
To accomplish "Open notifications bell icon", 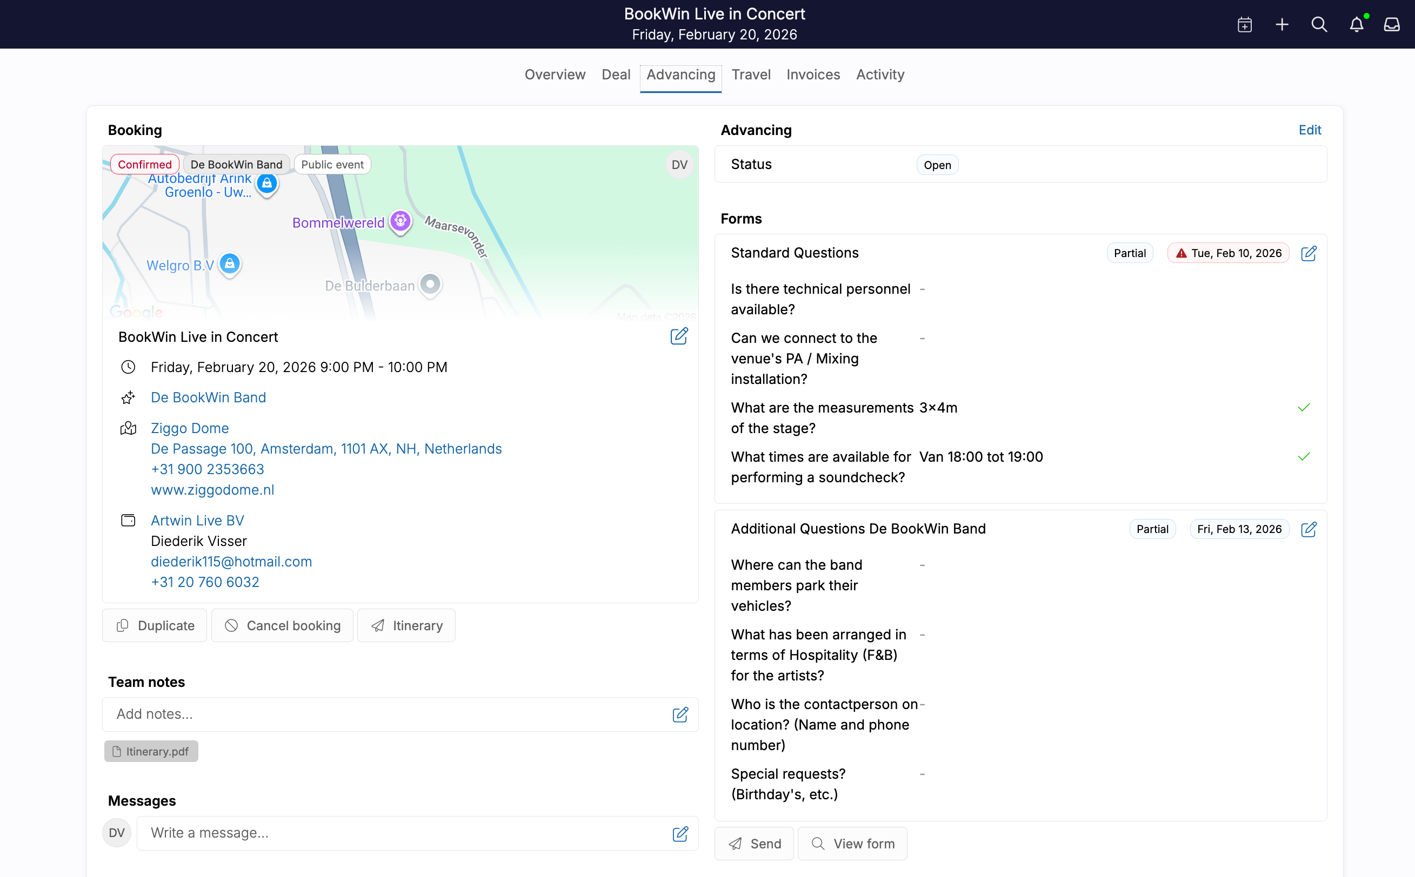I will (1356, 25).
